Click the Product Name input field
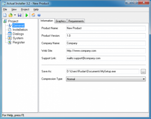 pyautogui.click(x=106, y=28)
